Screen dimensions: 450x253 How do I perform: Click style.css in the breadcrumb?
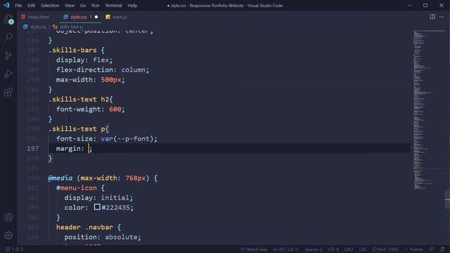click(x=38, y=27)
